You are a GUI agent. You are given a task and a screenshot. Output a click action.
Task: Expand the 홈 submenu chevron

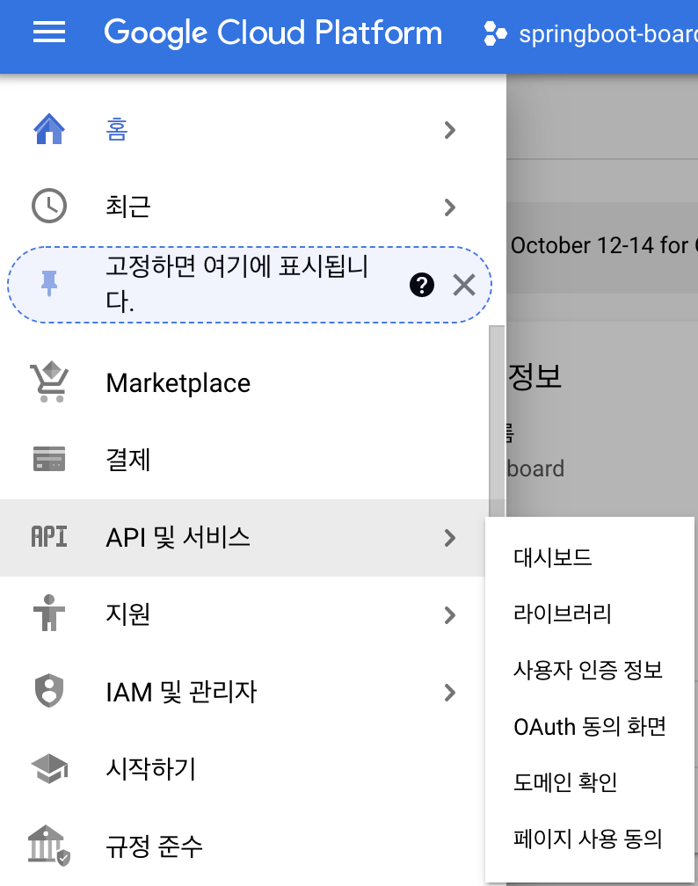point(450,130)
